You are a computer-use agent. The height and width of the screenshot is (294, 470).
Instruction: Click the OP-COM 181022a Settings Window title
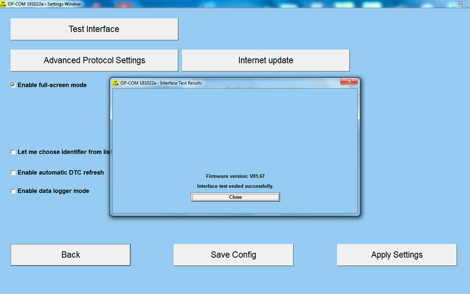click(44, 4)
